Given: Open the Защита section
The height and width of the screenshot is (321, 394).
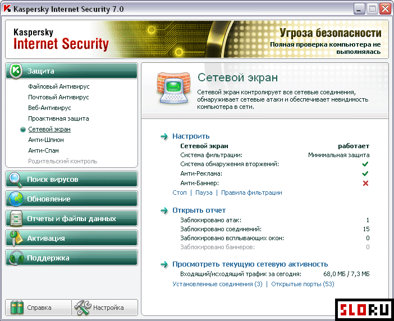Looking at the screenshot, I should click(x=71, y=71).
